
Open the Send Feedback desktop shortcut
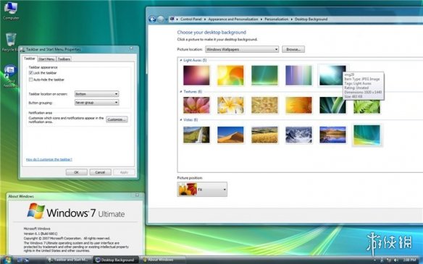click(x=10, y=76)
